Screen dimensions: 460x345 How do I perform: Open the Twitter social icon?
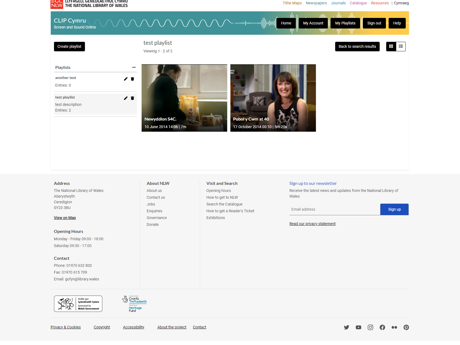click(x=347, y=327)
